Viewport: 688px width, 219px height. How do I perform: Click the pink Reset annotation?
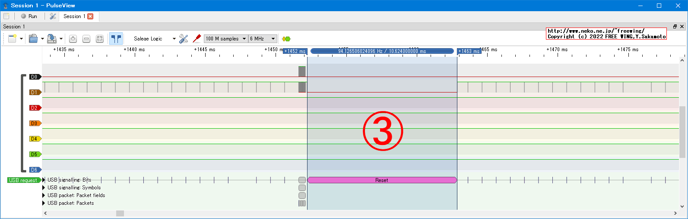point(382,180)
